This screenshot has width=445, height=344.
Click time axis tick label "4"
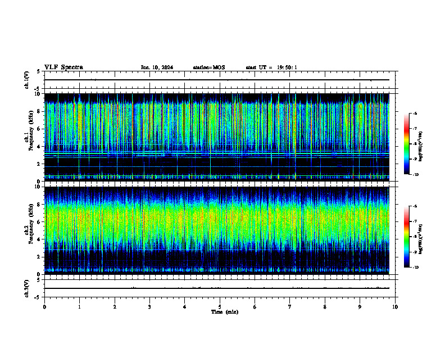184,307
